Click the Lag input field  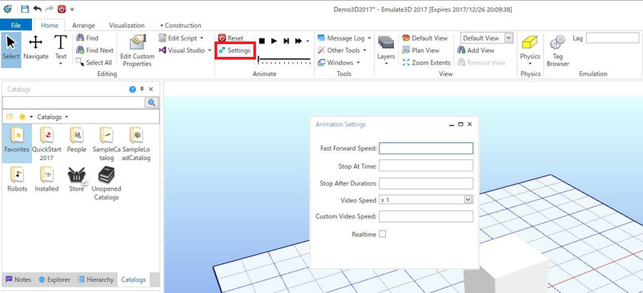612,38
